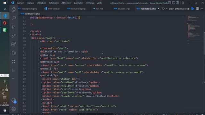This screenshot has width=205, height=115.
Task: Open the Sélection menu
Action: 41,3
